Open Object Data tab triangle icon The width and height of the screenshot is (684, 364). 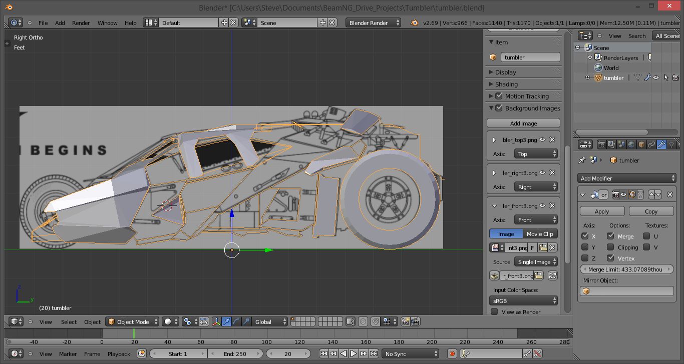(671, 144)
